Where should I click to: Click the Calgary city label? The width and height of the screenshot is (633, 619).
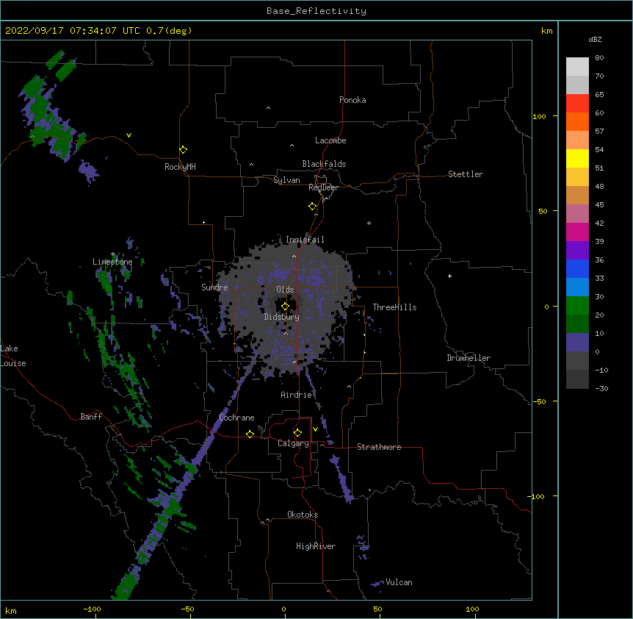(x=293, y=443)
